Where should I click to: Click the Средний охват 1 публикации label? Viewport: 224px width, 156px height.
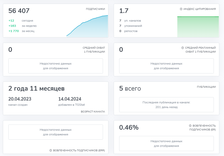coord(94,50)
